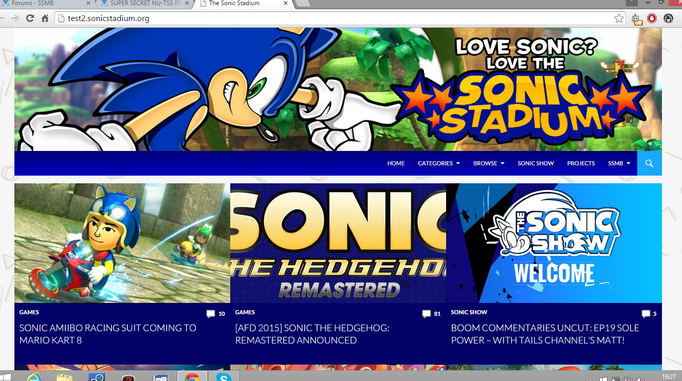Open the red stop-sign extension icon
682x381 pixels.
[652, 18]
